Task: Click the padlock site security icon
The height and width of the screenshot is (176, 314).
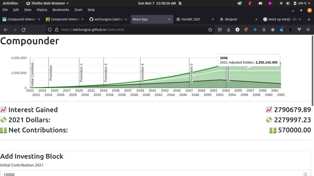Action: point(56,30)
